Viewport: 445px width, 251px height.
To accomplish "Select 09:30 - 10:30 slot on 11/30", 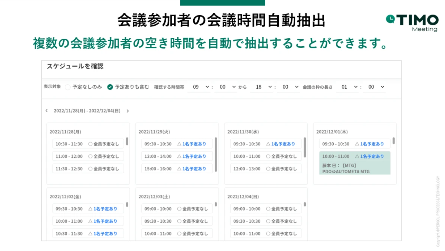I will point(266,144).
